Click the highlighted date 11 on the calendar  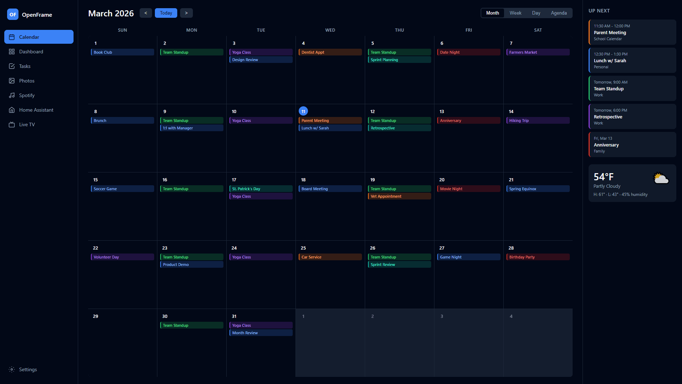pos(303,111)
